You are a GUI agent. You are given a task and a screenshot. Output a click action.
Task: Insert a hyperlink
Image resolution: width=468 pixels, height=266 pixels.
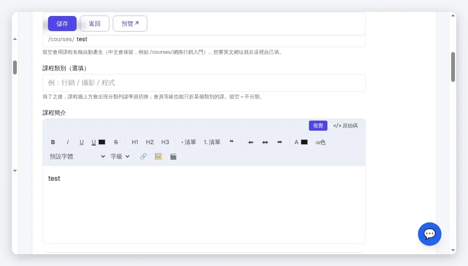(143, 156)
